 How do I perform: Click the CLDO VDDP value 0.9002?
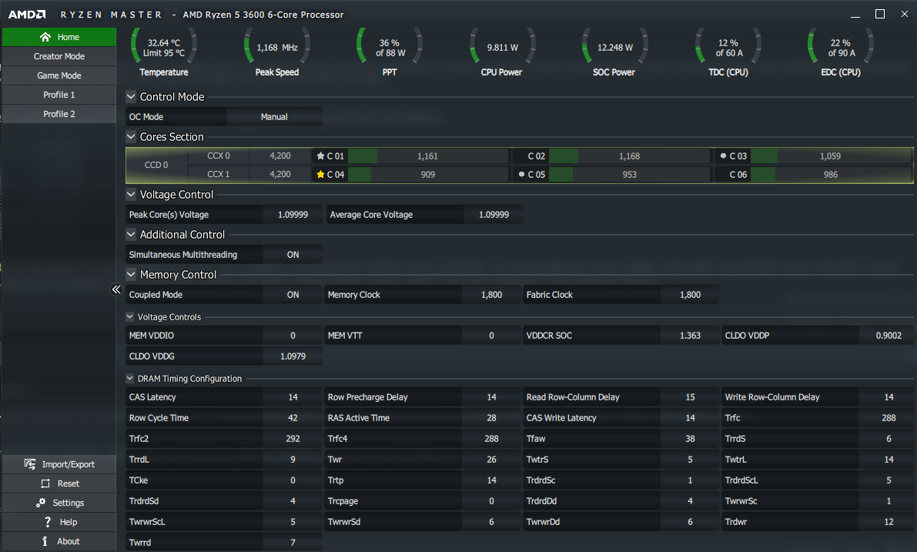pyautogui.click(x=889, y=336)
